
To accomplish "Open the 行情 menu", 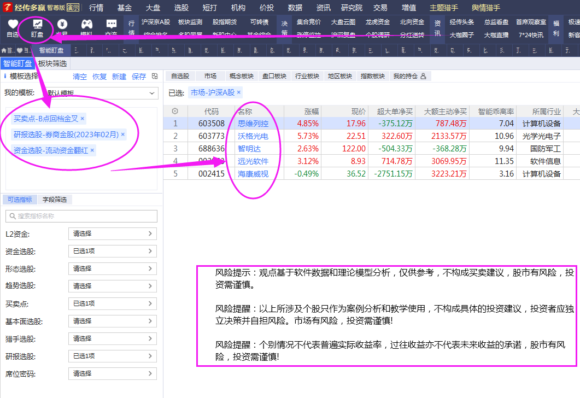I will tap(96, 8).
